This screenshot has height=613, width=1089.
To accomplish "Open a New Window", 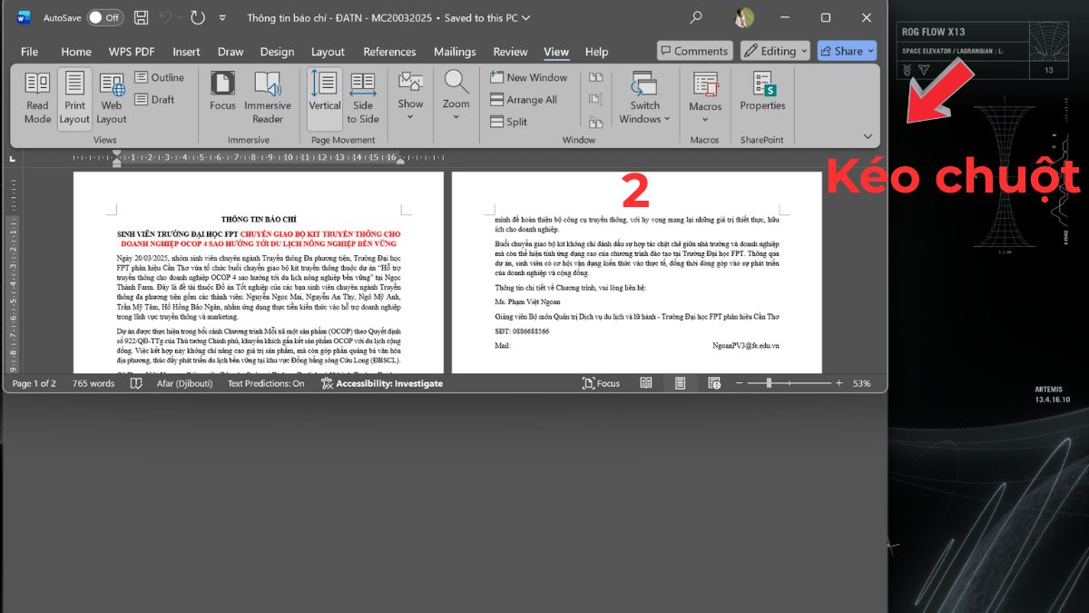I will (529, 76).
